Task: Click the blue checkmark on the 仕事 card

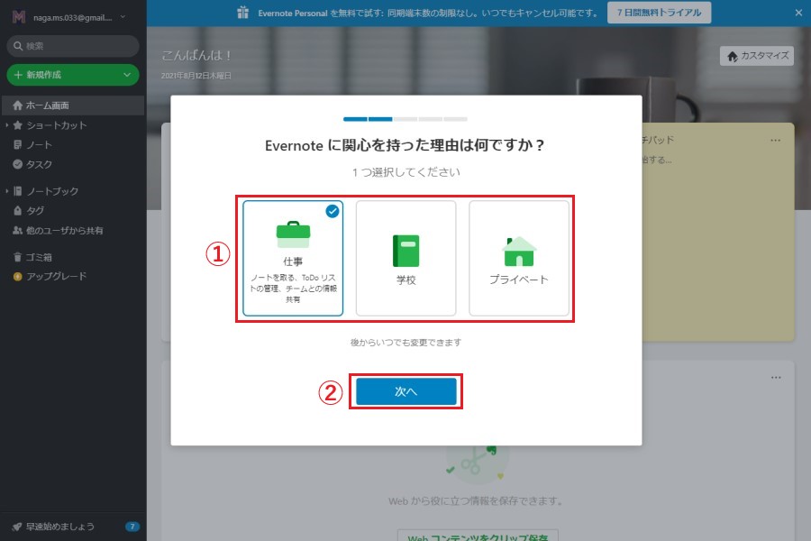Action: pos(332,211)
